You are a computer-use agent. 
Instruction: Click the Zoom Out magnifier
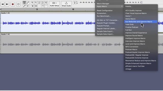[x=36, y=3]
